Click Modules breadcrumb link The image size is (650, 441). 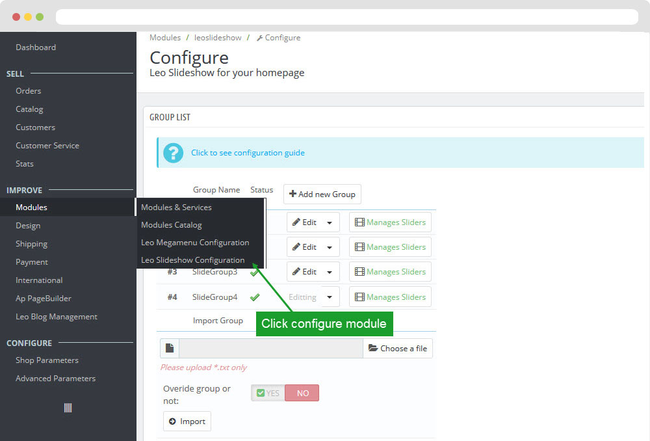click(165, 38)
